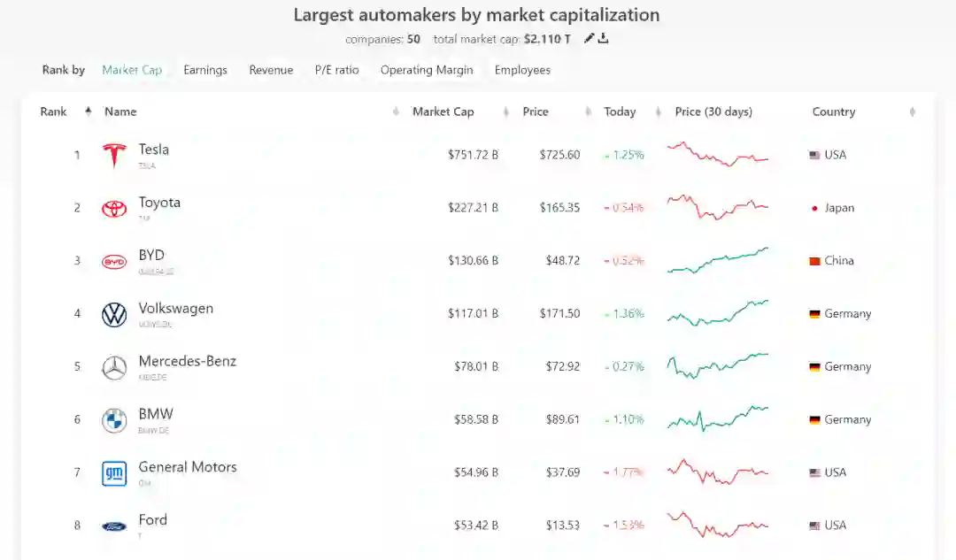Screen dimensions: 956x560
Task: Switch ranking to Earnings tab
Action: pos(205,70)
